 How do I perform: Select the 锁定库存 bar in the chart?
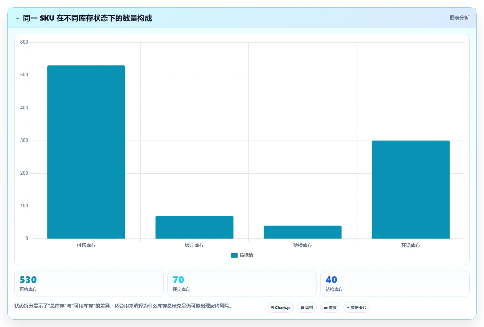coord(194,227)
